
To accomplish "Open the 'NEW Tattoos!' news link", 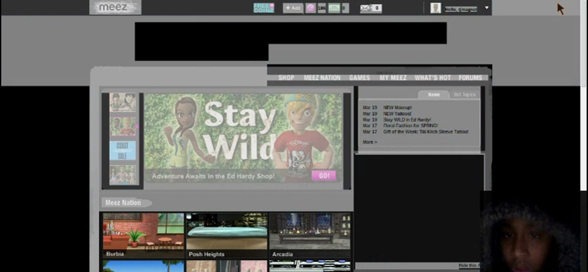I will pyautogui.click(x=397, y=114).
